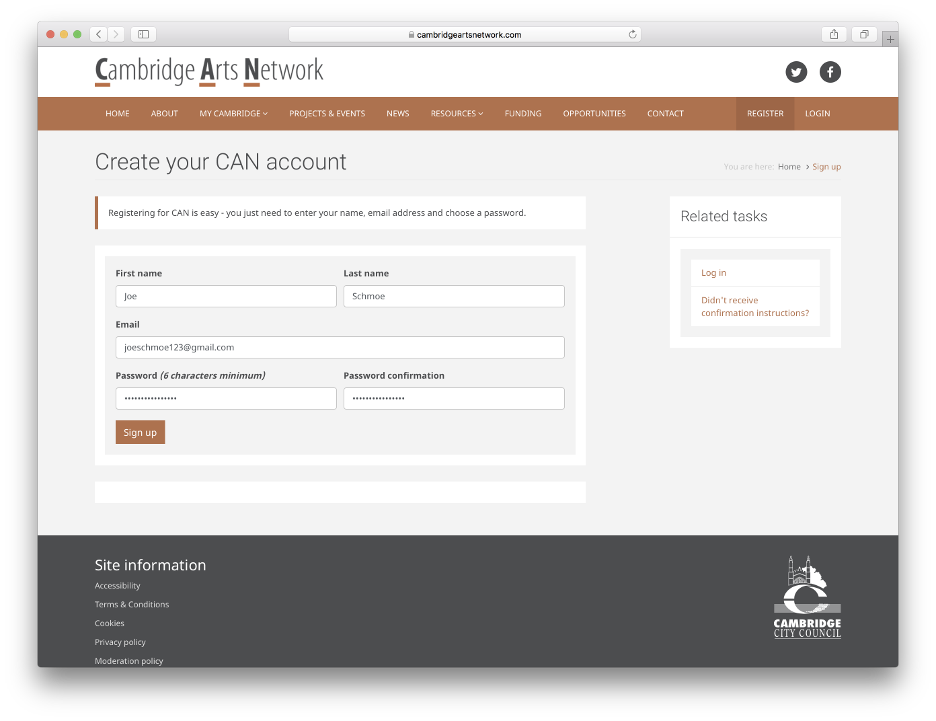Screen dimensions: 936x721
Task: Show all tabs overview icon
Action: pos(864,34)
